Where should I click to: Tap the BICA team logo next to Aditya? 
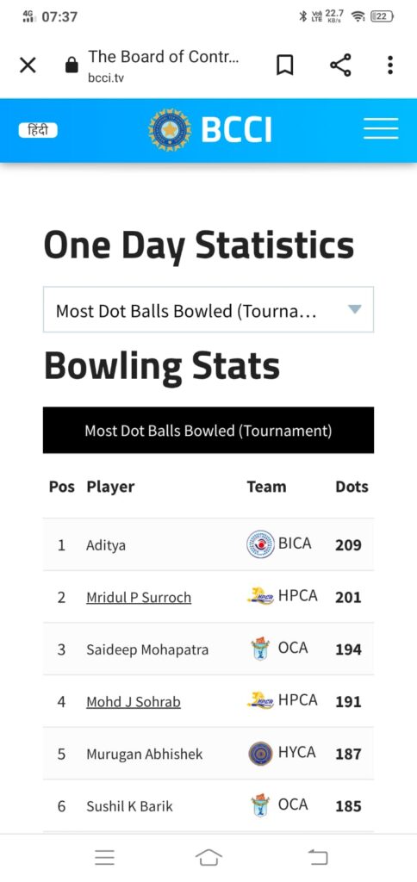click(x=260, y=544)
